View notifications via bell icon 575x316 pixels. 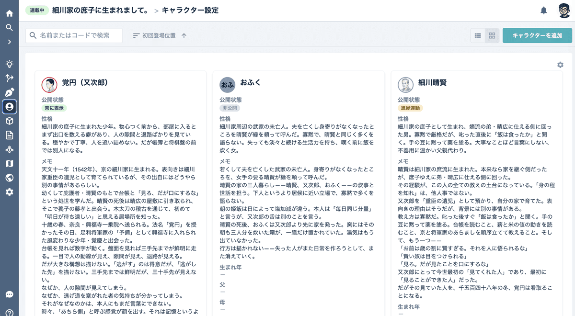tap(544, 11)
